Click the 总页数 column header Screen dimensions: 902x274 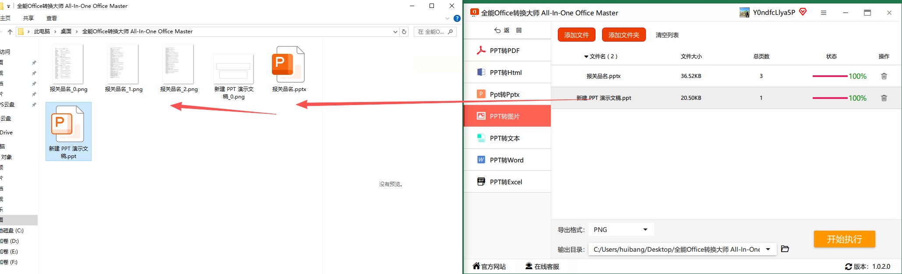pyautogui.click(x=761, y=56)
